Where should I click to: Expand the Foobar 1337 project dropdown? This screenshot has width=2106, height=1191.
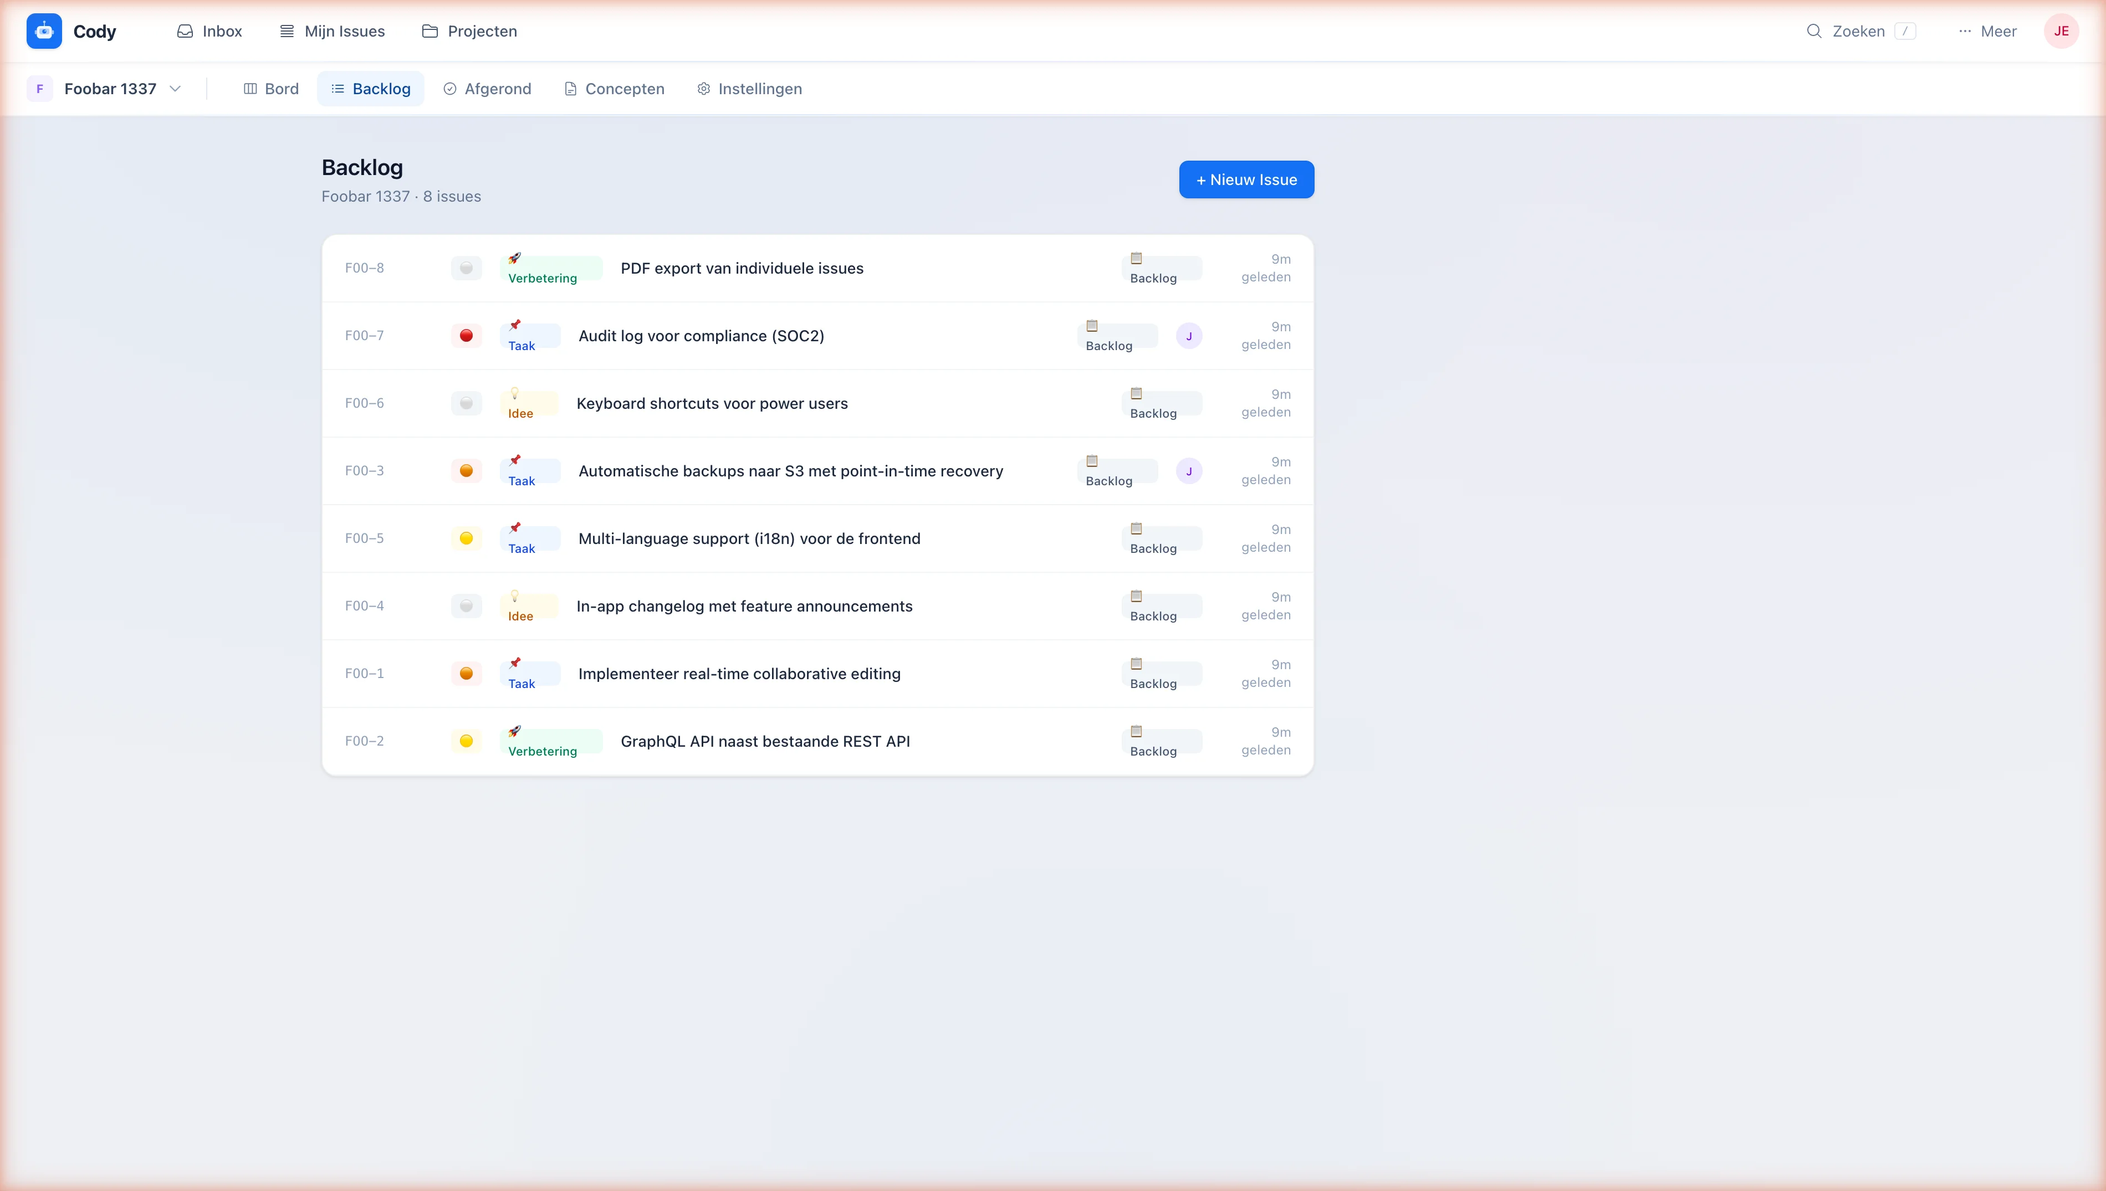[x=176, y=88]
